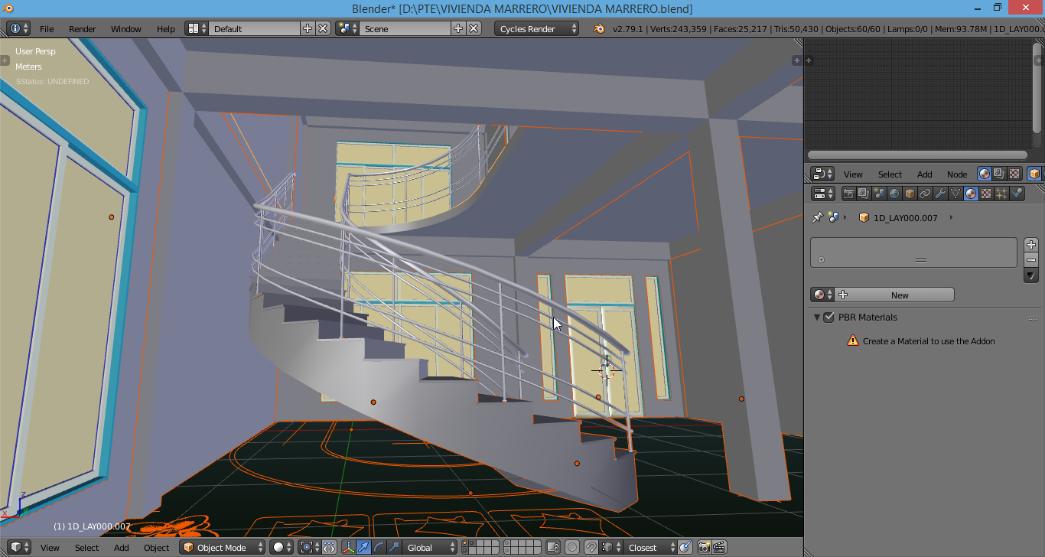This screenshot has height=557, width=1045.
Task: Browse materials to link with sphere button
Action: tap(822, 295)
